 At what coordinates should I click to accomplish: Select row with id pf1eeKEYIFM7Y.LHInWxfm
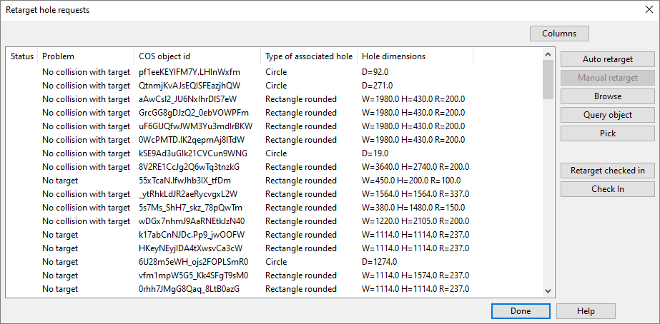pyautogui.click(x=189, y=72)
